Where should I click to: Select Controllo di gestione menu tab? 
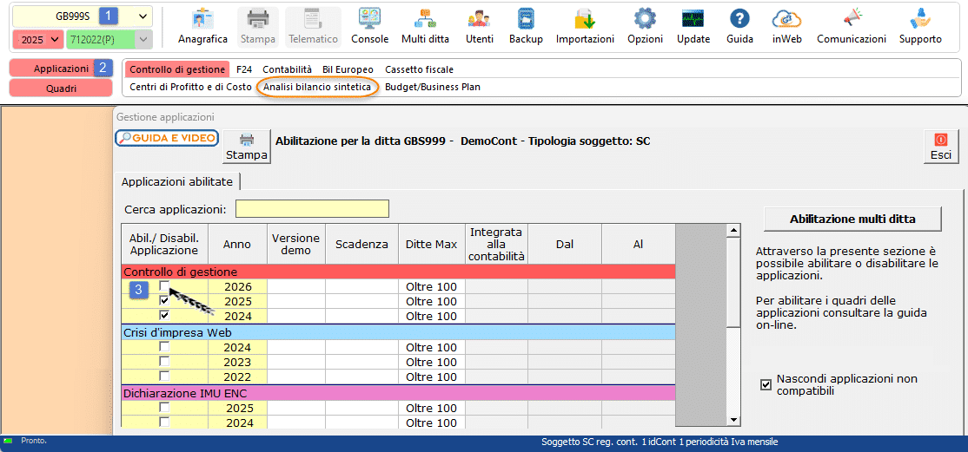(x=177, y=69)
